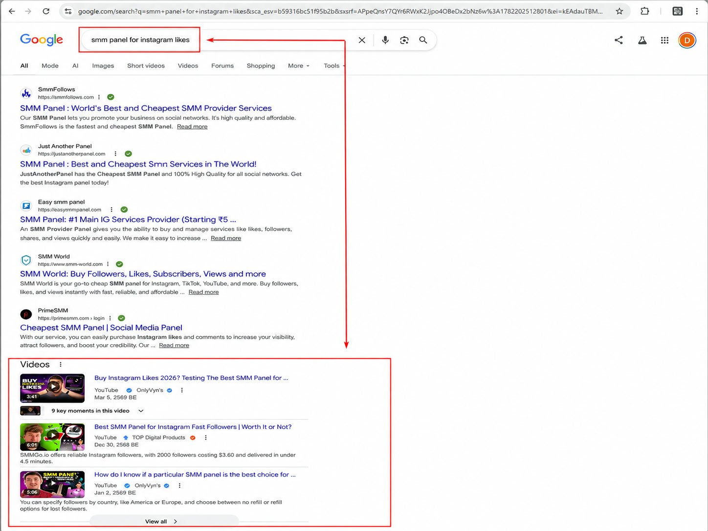Open SMM World: Buy Followers result link

click(x=143, y=274)
